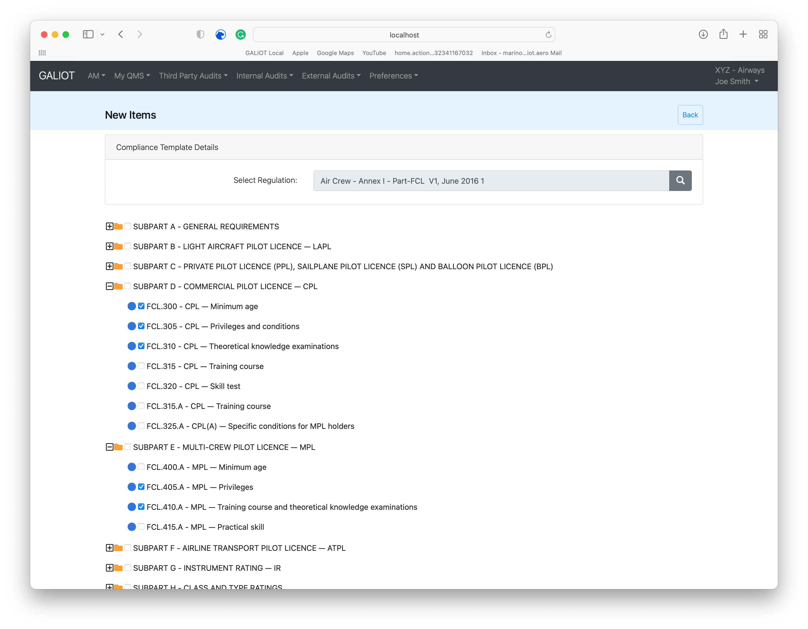Viewport: 808px width, 629px height.
Task: Uncheck FCL.310 Theoretical knowledge examinations checkbox
Action: [141, 346]
